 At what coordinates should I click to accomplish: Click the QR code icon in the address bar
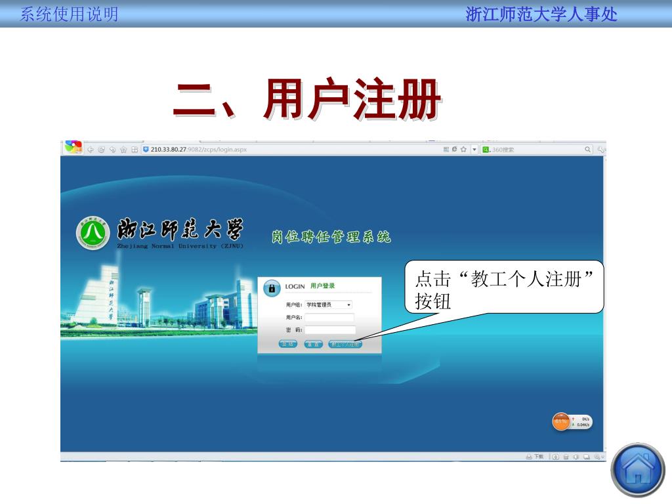tap(446, 149)
